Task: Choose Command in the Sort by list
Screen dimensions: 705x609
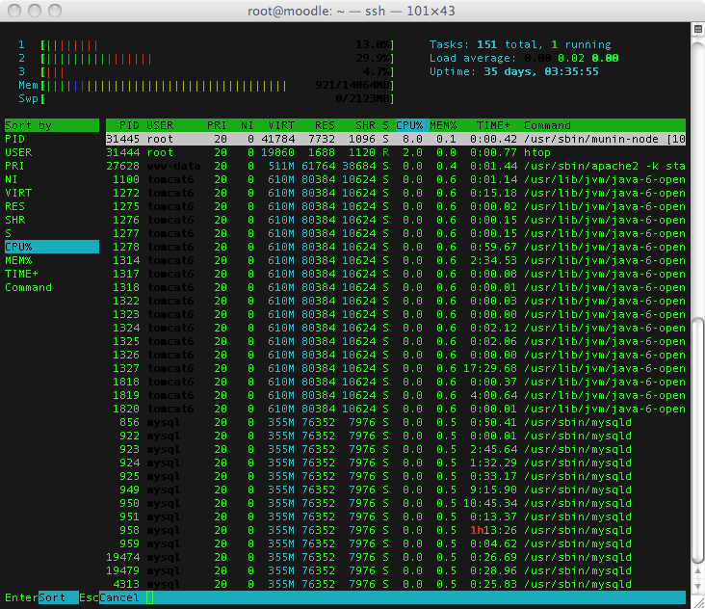Action: click(28, 287)
